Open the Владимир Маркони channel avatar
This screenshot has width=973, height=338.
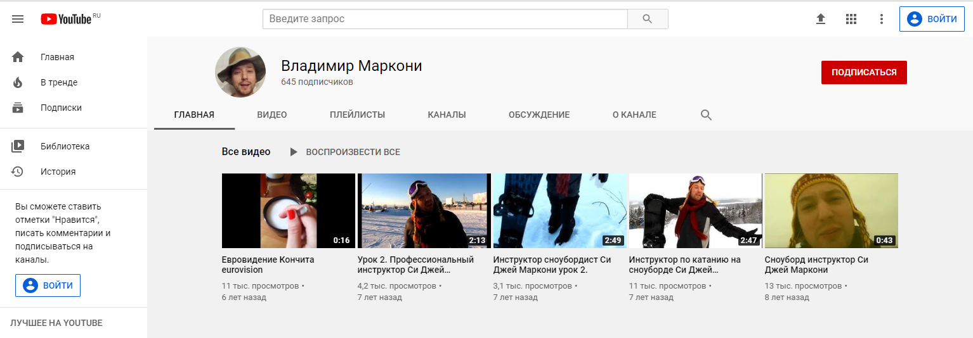[240, 72]
